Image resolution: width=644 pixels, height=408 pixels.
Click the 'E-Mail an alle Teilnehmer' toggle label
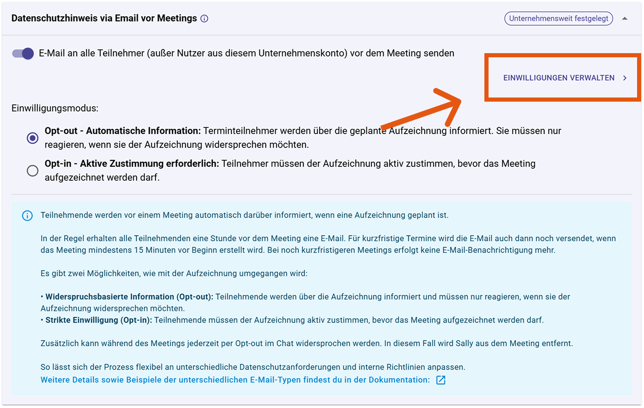[x=246, y=54]
